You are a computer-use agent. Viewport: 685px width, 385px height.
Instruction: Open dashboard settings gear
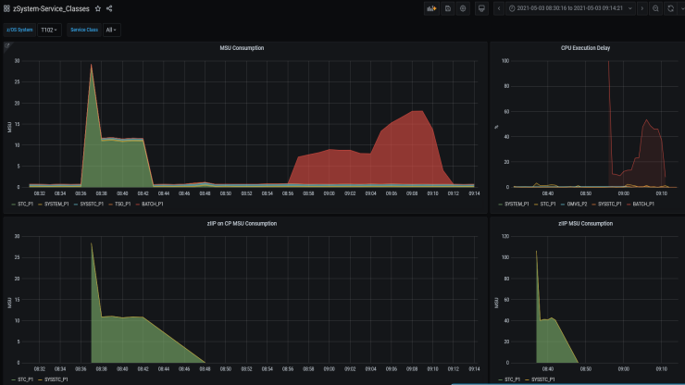coord(463,8)
